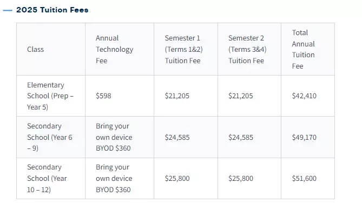Select the Semester 2 Tuition Fee header
Screen dimensions: 362x210
pyautogui.click(x=249, y=49)
